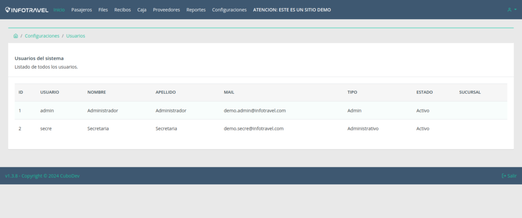Click demo.admin@infotravel.com email
The height and width of the screenshot is (218, 522).
[x=255, y=111]
